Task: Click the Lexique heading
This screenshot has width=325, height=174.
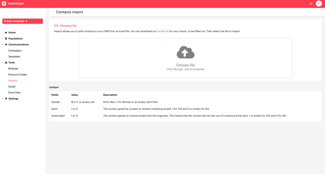Action: click(54, 87)
